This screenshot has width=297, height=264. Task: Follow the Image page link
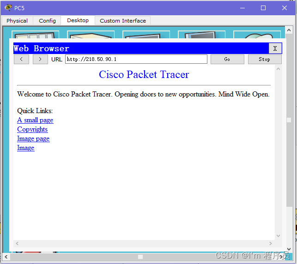(33, 139)
